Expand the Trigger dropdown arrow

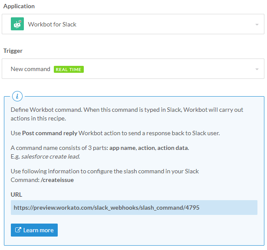tap(257, 69)
